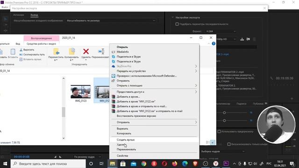Click the blue output file name link
The width and height of the screenshot is (299, 168).
coord(222,54)
